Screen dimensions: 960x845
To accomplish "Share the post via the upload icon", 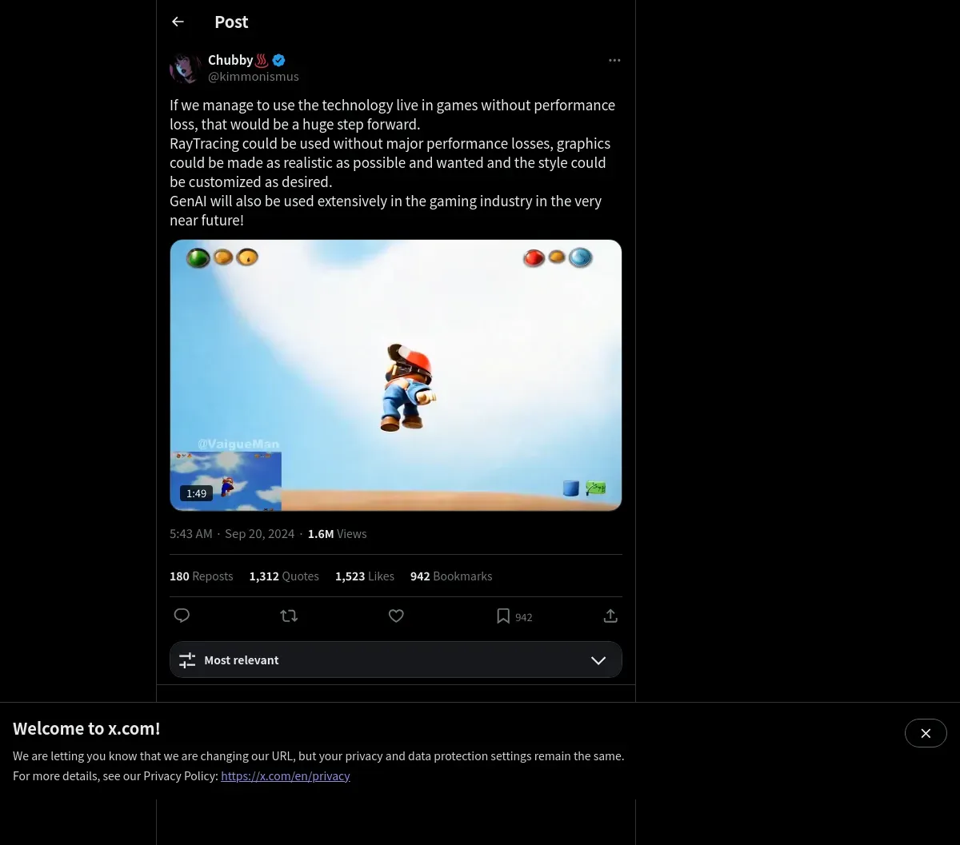I will 610,616.
